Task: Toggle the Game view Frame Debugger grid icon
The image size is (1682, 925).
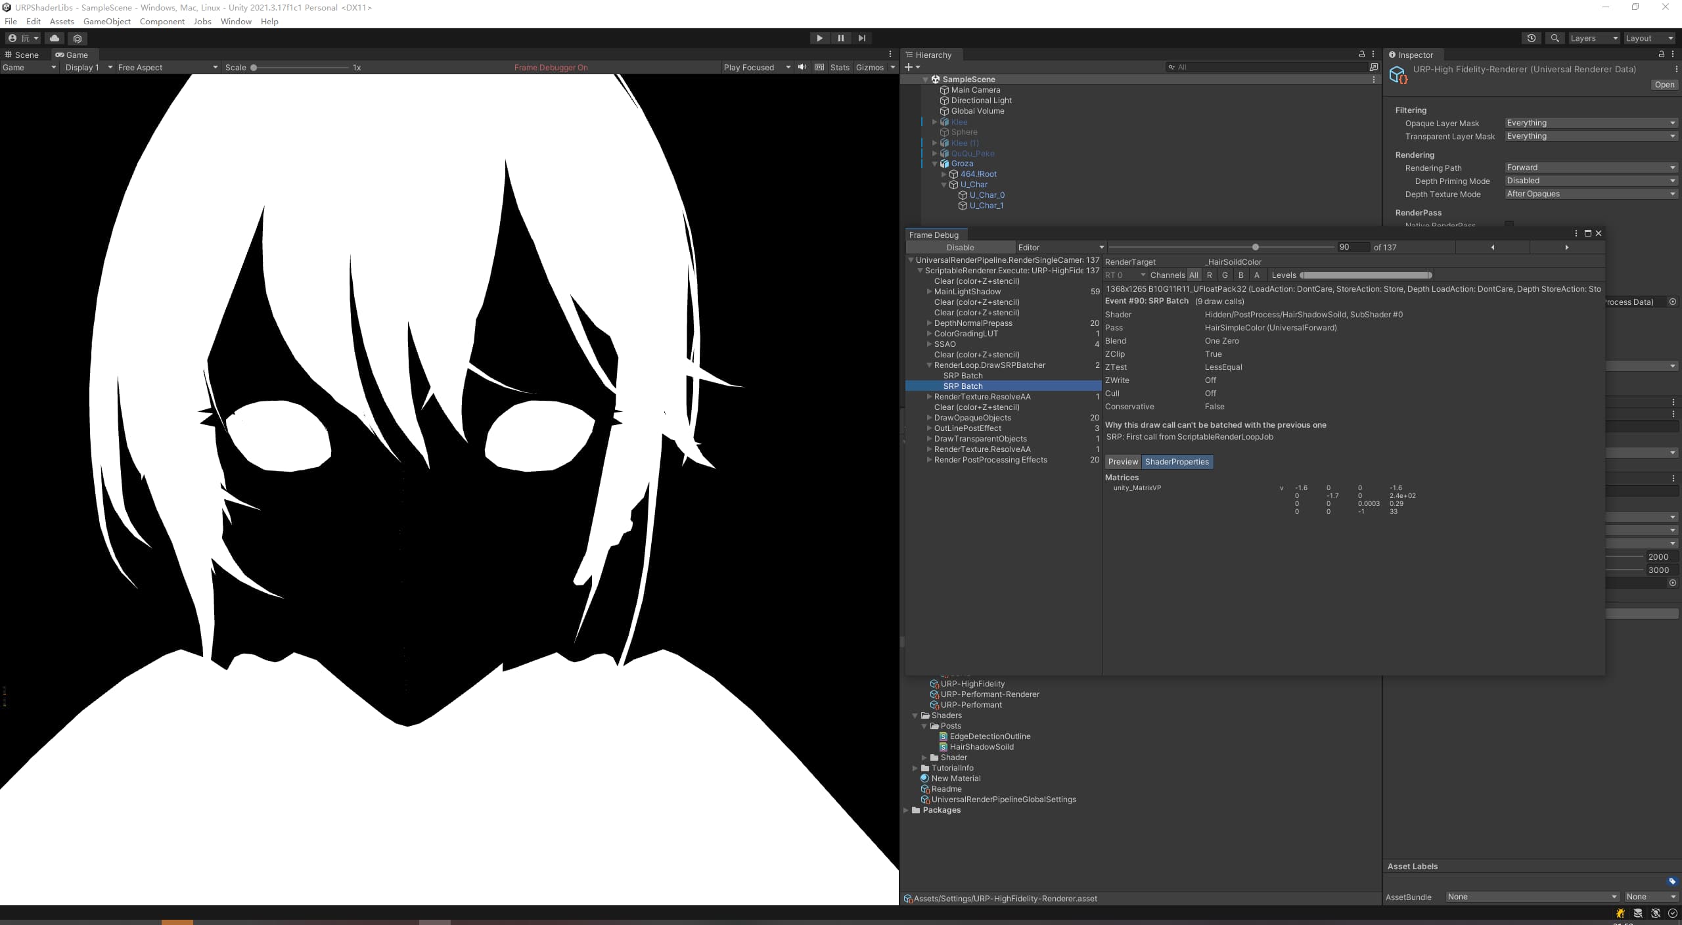Action: click(819, 67)
